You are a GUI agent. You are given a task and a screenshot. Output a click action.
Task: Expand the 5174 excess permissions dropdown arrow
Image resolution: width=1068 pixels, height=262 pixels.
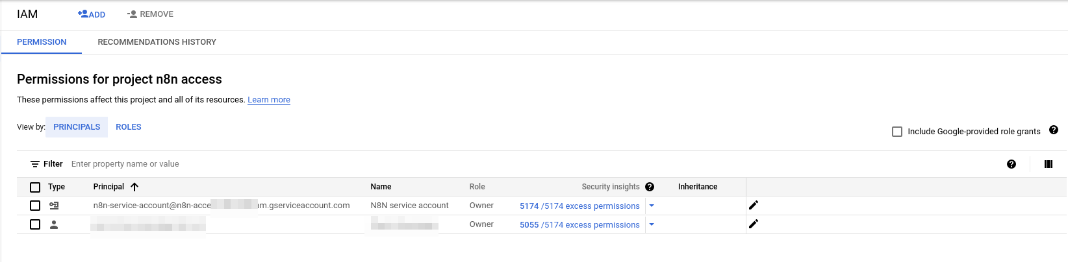(652, 206)
